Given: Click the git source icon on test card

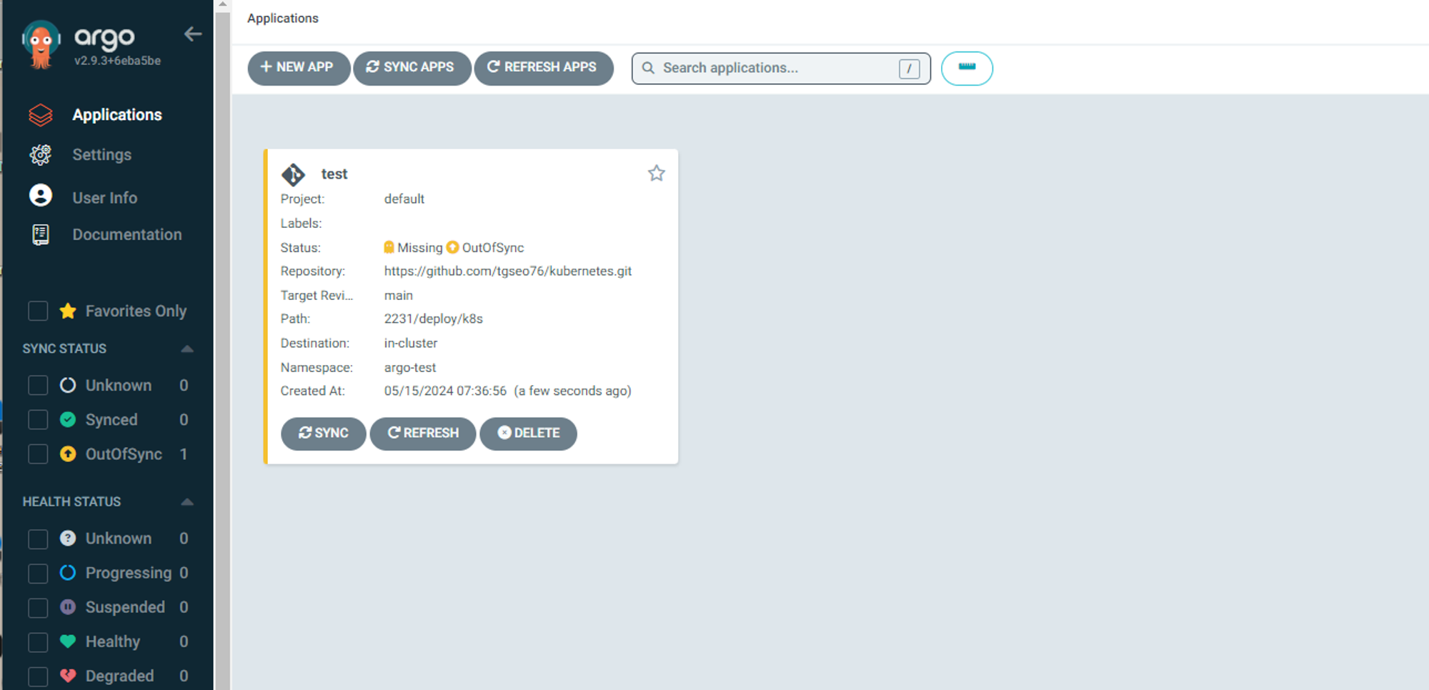Looking at the screenshot, I should coord(293,174).
